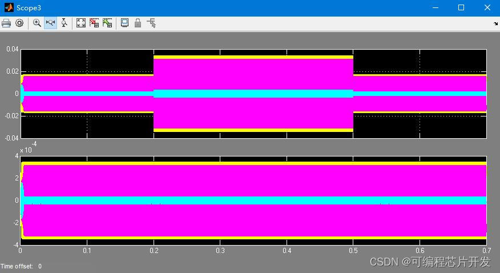Click x-axis tick label 0.2

pos(154,251)
